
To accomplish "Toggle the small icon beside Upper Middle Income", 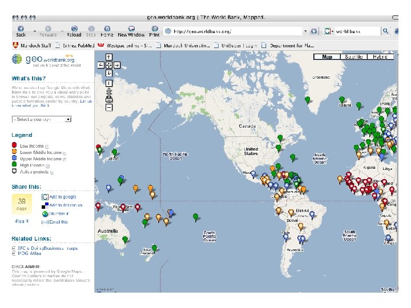I will [x=65, y=159].
